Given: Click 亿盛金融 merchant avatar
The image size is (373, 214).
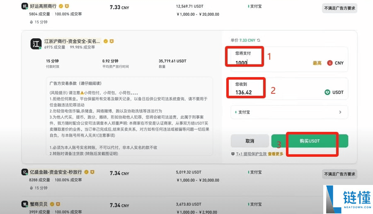Looking at the screenshot, I should click(25, 172).
